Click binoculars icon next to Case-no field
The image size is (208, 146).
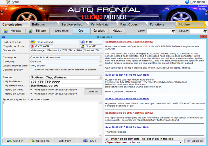click(x=205, y=31)
